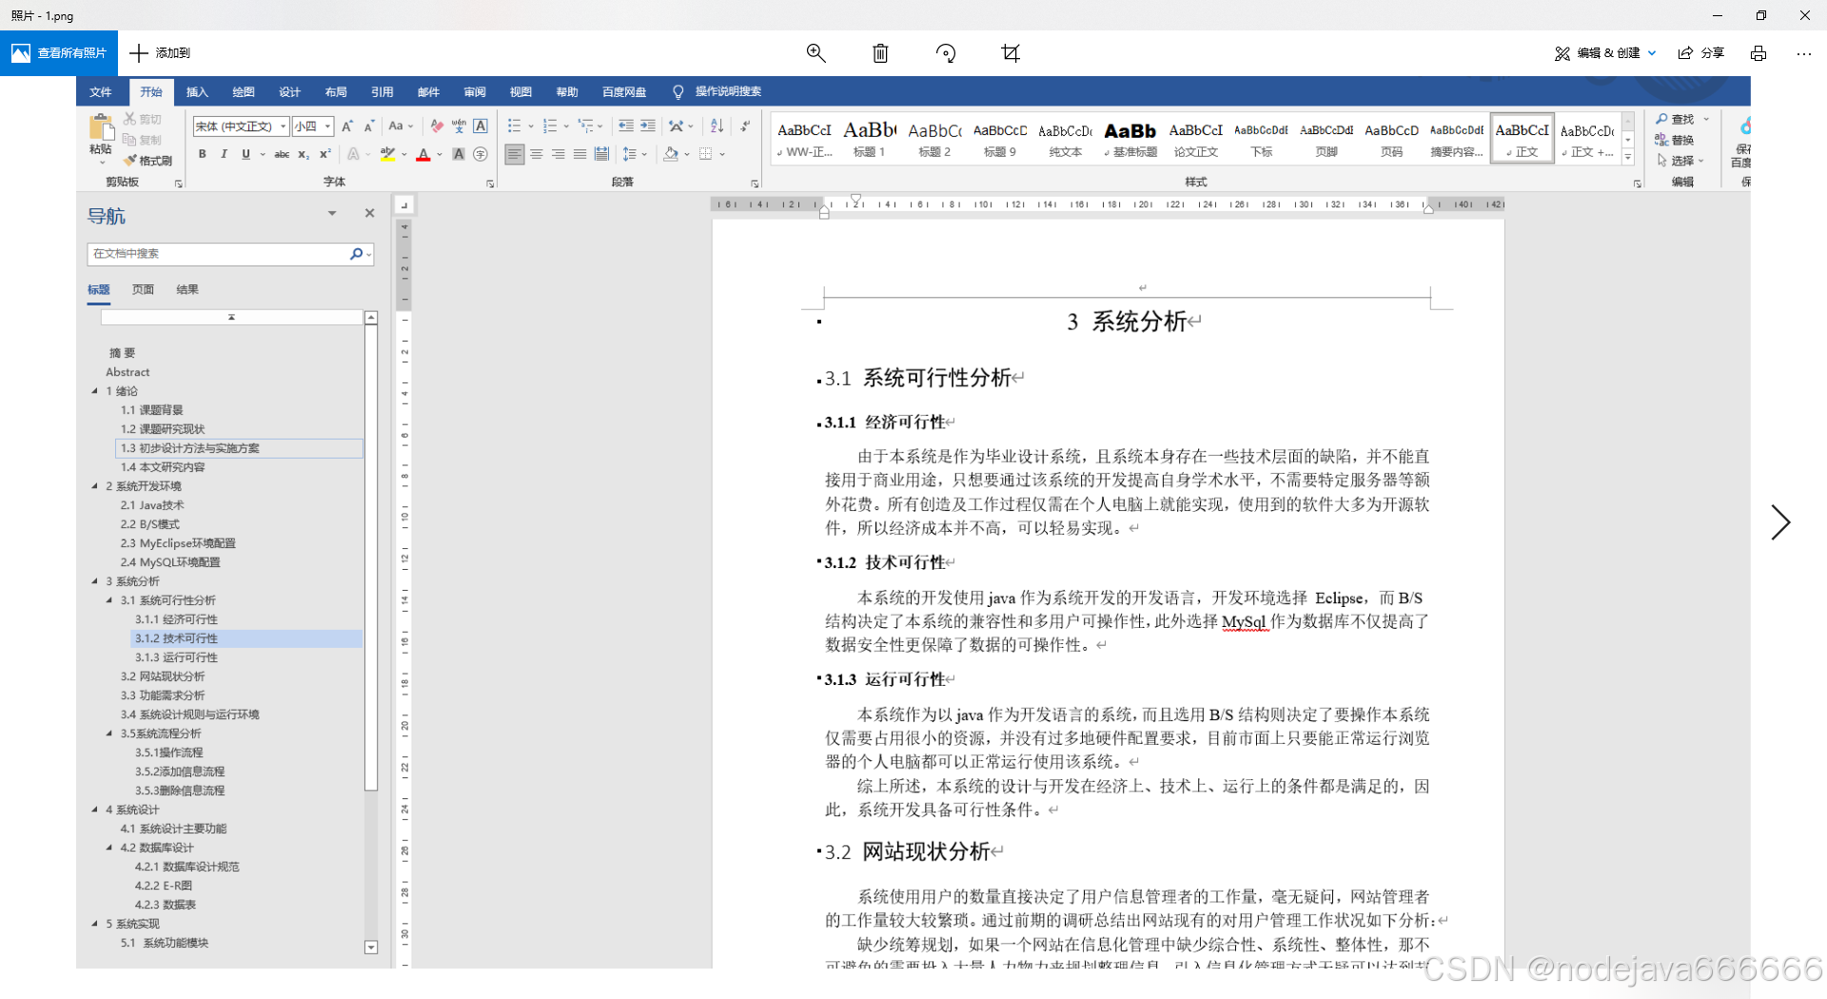Click the Replace (替换) command
1827x999 pixels.
point(1676,140)
